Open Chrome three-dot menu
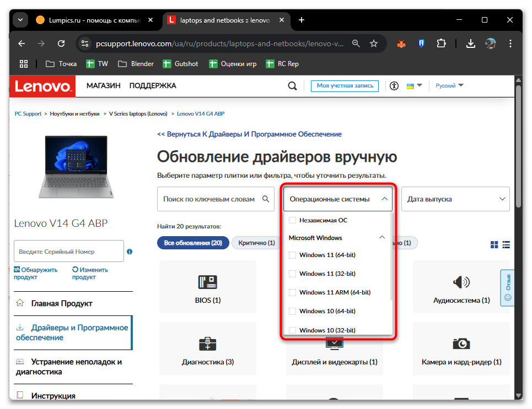 (x=510, y=43)
